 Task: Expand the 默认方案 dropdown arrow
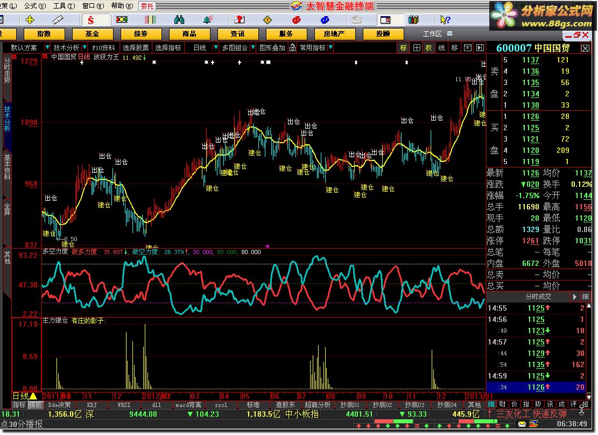point(47,48)
